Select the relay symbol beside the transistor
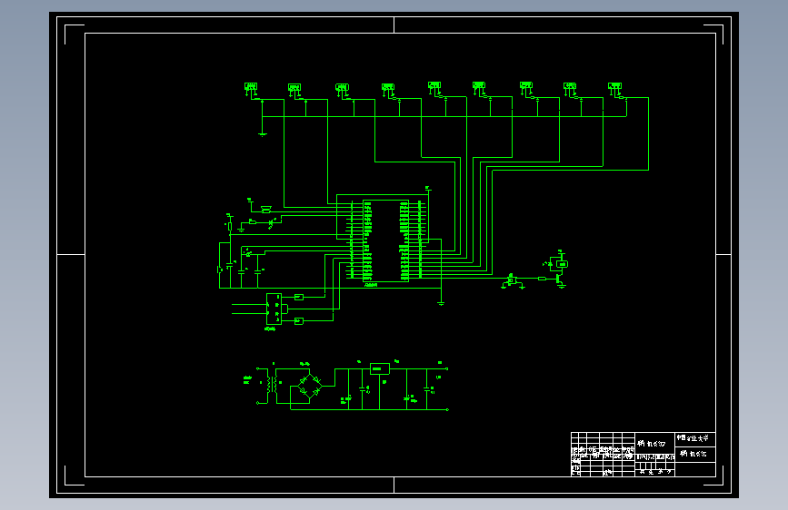The width and height of the screenshot is (788, 510). tap(562, 264)
